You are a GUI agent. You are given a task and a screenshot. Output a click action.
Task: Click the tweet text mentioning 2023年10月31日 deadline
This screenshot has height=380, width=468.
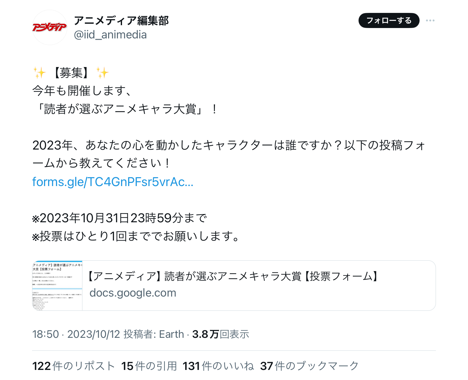pos(120,218)
